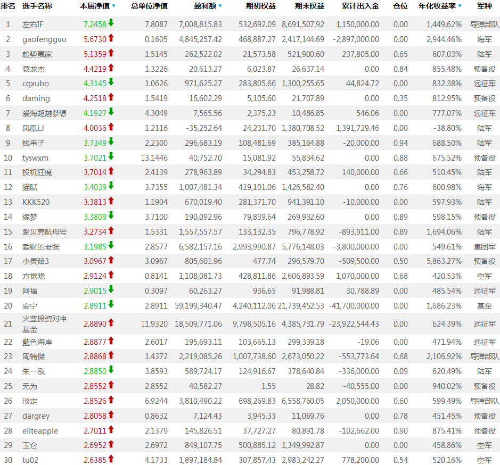
Task: Click the green down arrow beside 3.4039
Action: click(111, 186)
